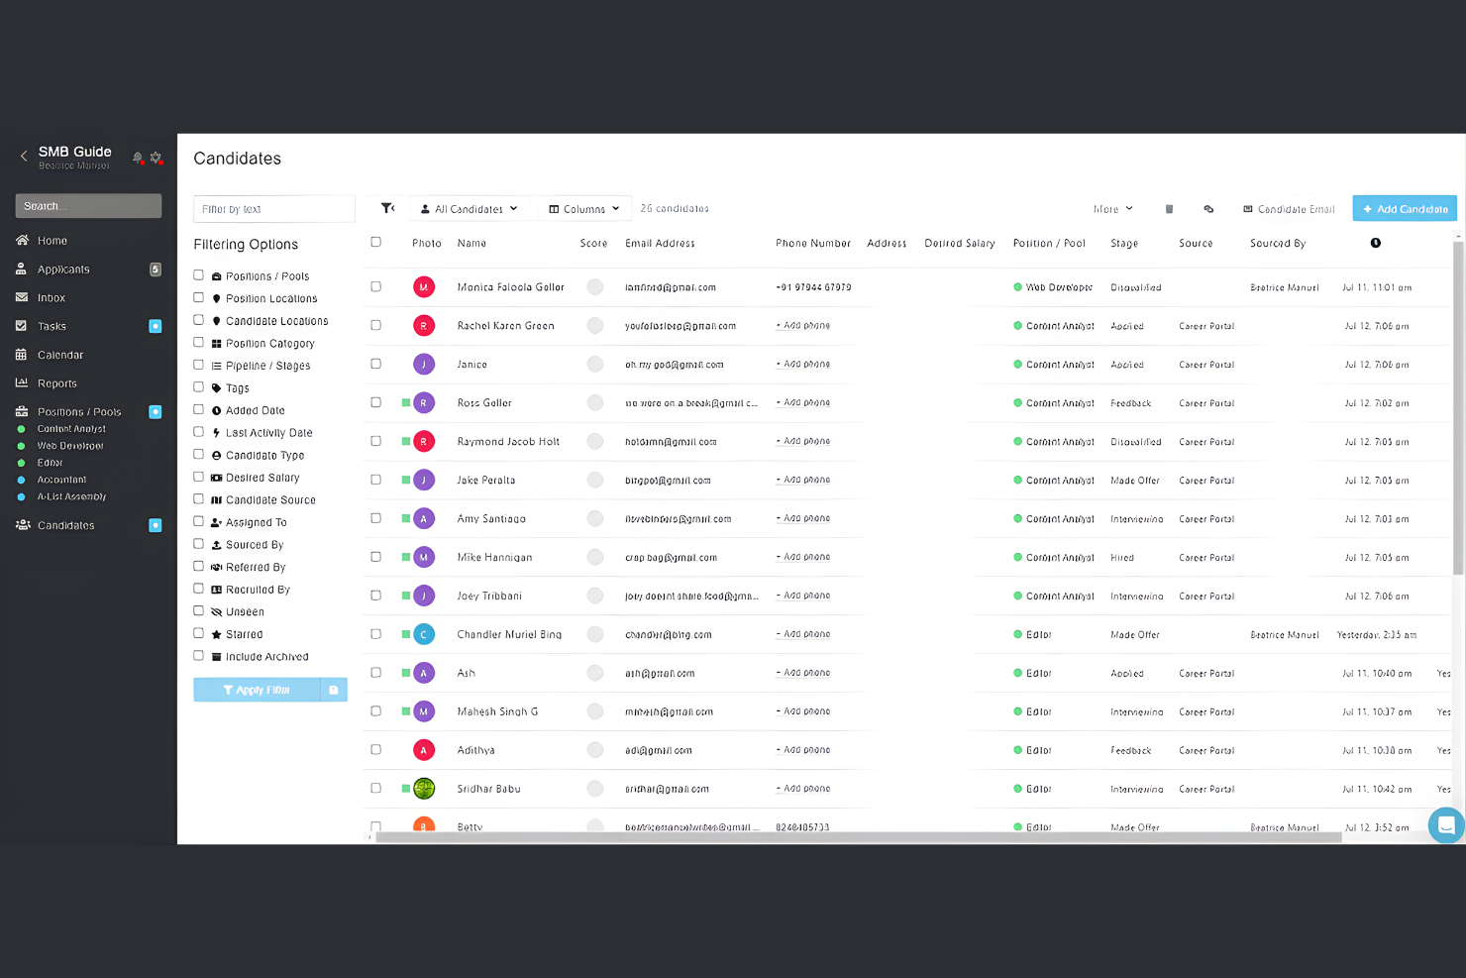Select all candidates using the header checkbox
This screenshot has width=1466, height=978.
coord(375,242)
